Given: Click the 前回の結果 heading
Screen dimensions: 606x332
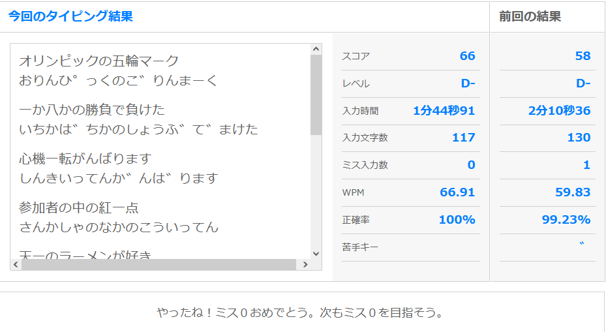Looking at the screenshot, I should (x=530, y=17).
